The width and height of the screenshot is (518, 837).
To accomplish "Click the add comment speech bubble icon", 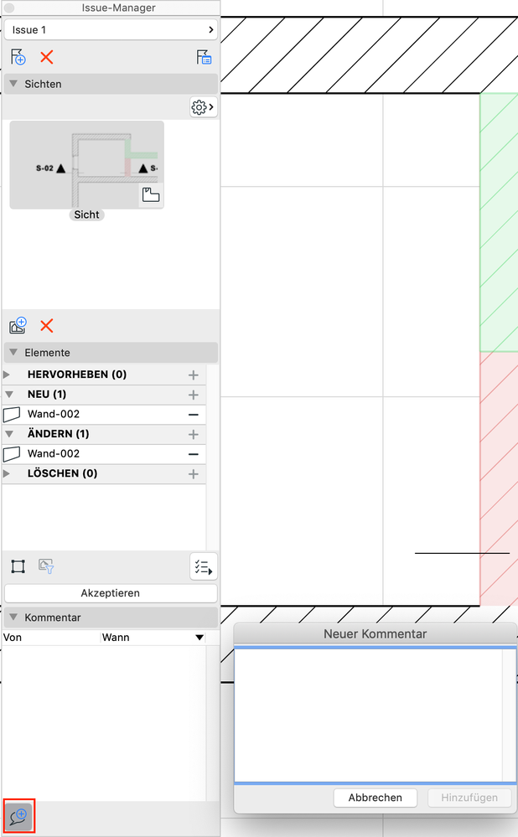I will click(x=18, y=816).
